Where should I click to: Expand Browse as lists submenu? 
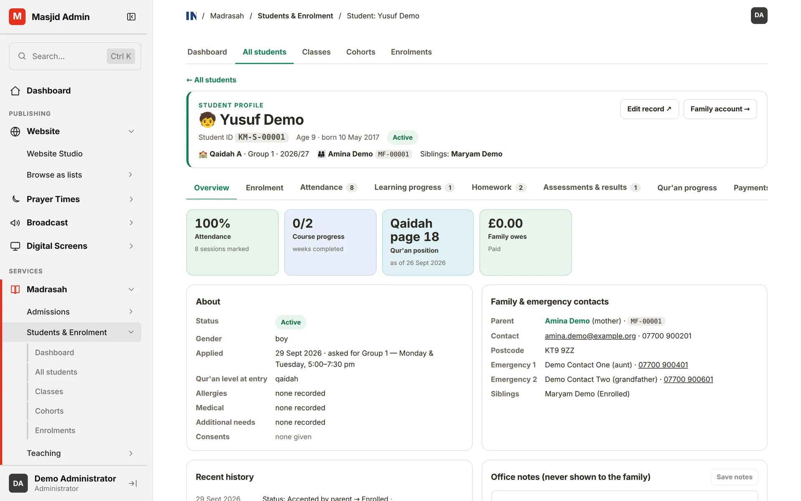(x=130, y=175)
